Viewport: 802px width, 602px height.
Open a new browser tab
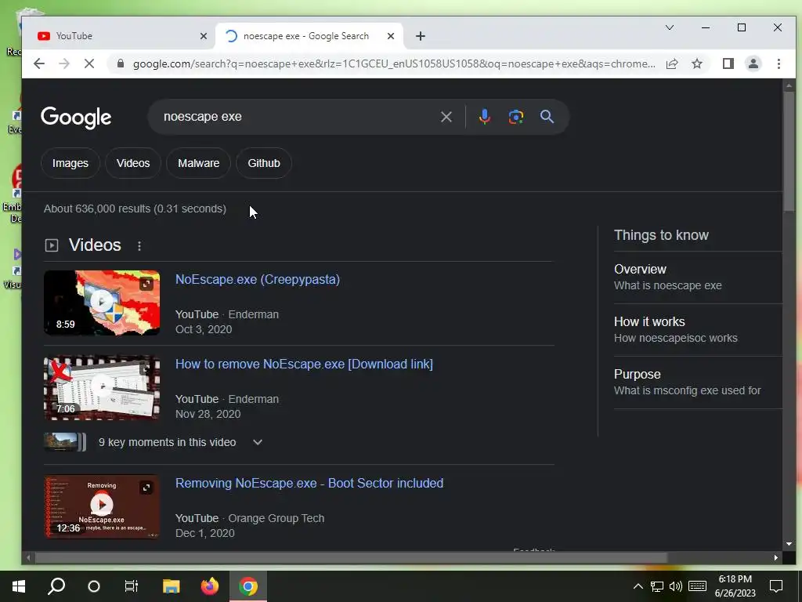click(421, 36)
